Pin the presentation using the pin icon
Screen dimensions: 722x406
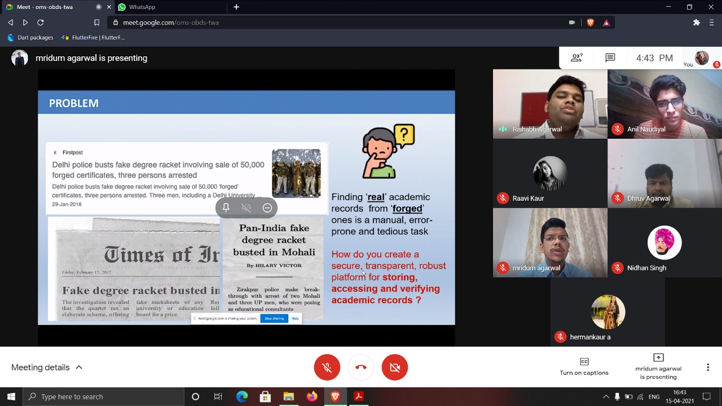tap(226, 208)
